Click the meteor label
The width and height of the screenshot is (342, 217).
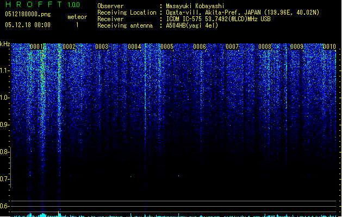[x=77, y=17]
